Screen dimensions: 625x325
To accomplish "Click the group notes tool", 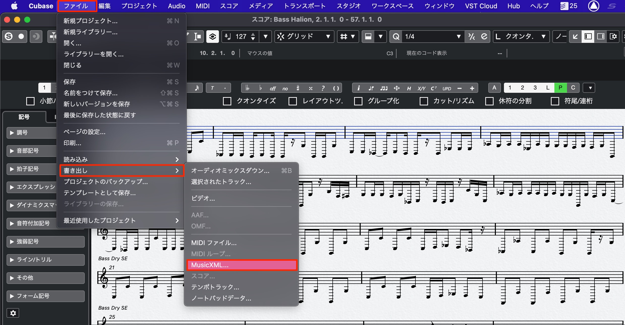I will click(384, 88).
